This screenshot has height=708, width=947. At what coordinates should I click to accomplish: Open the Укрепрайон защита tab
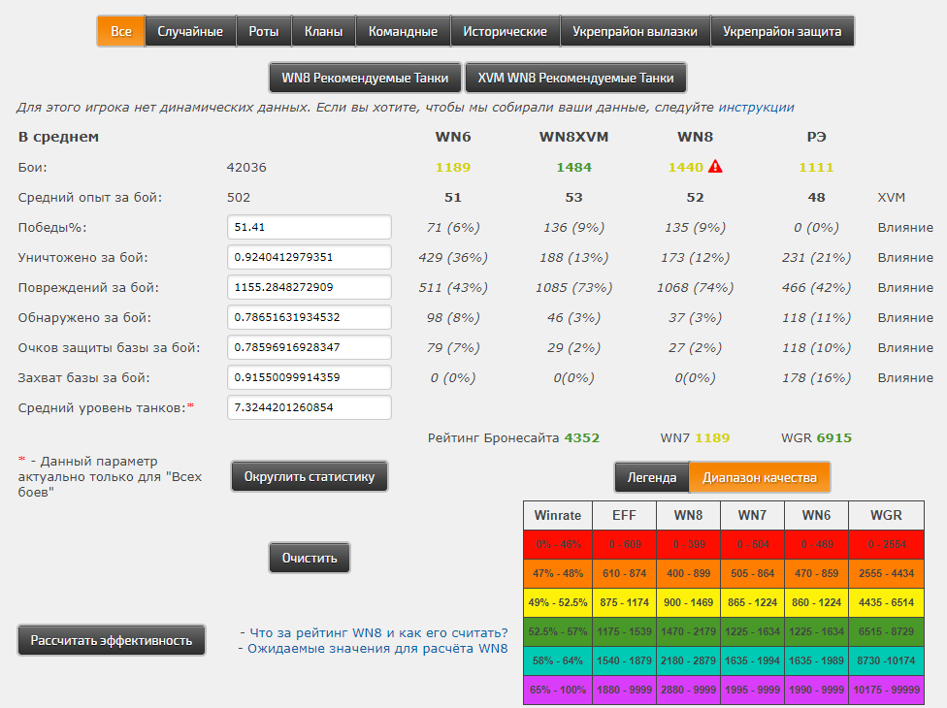click(x=782, y=32)
